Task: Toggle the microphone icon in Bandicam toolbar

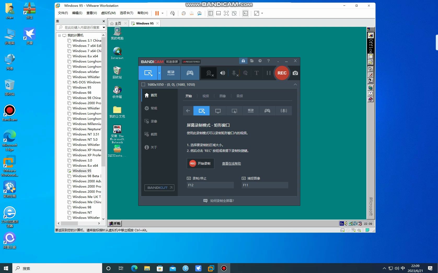Action: [234, 73]
